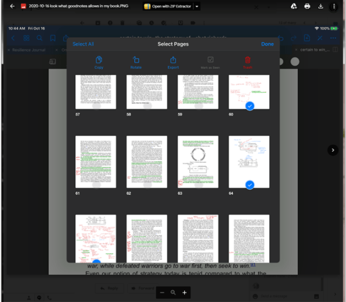Click Select All in the dialog
The image size is (346, 302).
(x=83, y=44)
